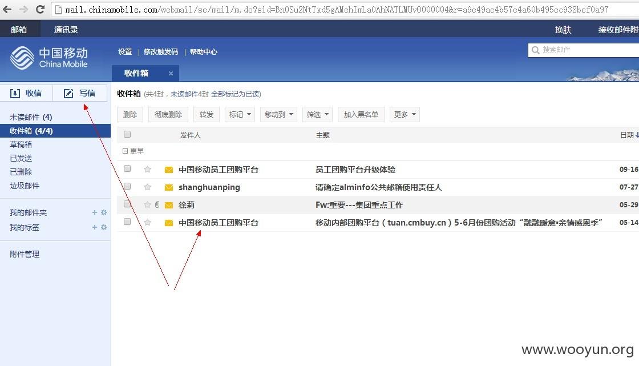Tick checkbox for 5-6月份团购活动 email
This screenshot has width=639, height=366.
click(127, 222)
